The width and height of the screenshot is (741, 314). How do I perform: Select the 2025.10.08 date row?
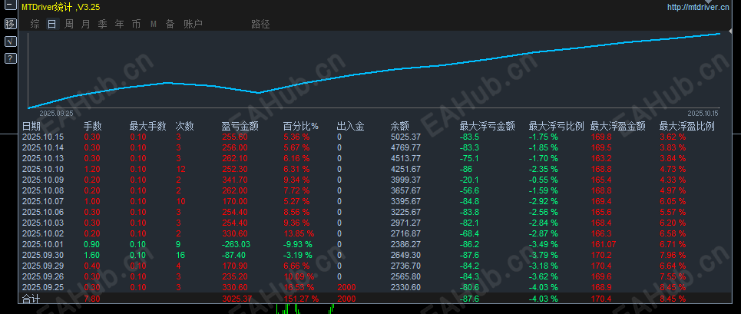[x=43, y=190]
